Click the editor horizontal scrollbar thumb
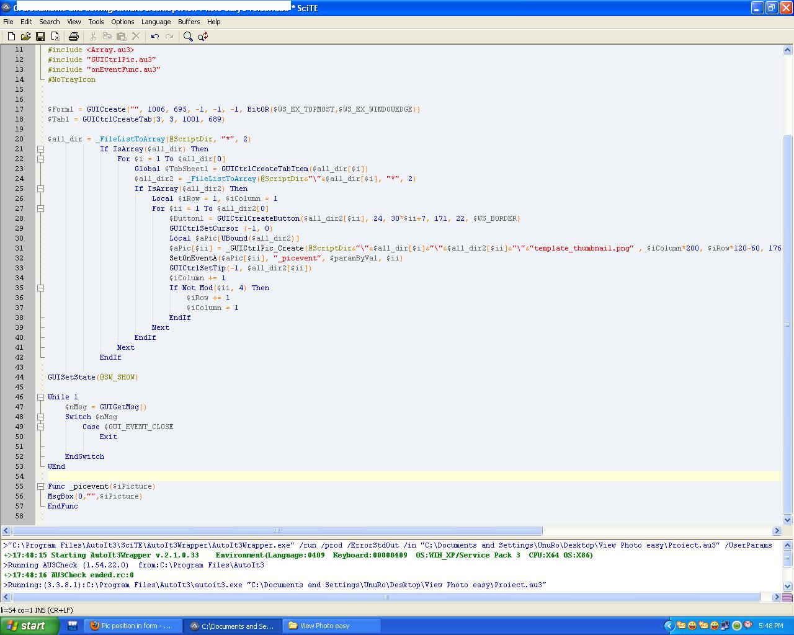This screenshot has height=635, width=794. tap(277, 531)
